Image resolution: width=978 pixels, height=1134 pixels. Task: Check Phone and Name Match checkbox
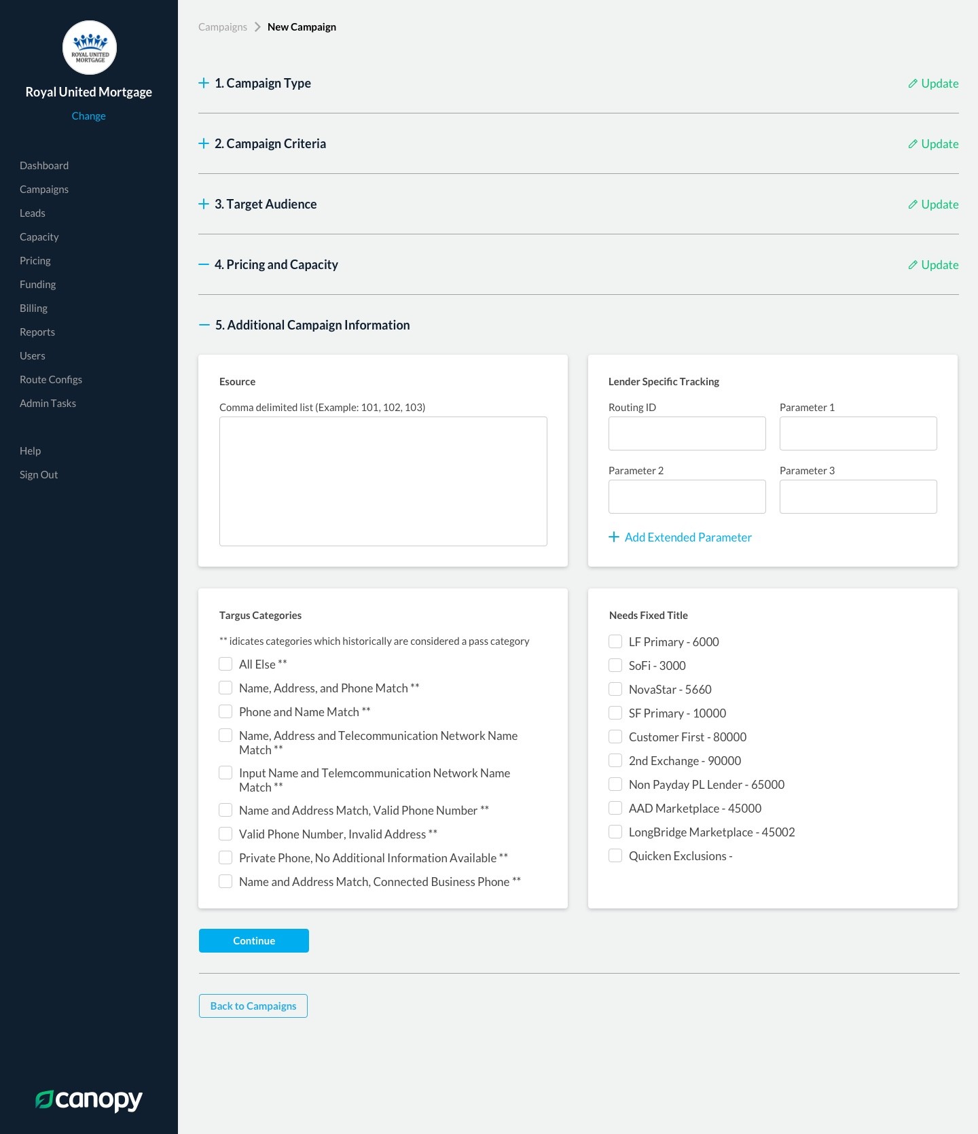point(225,711)
